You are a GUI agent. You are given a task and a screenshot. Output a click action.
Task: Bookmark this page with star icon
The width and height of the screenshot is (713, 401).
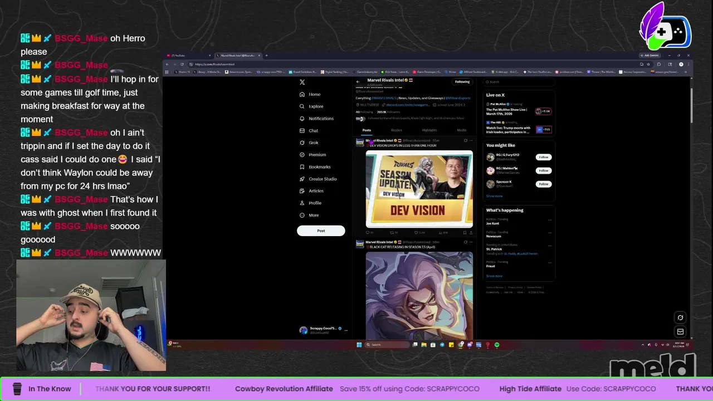click(x=648, y=64)
